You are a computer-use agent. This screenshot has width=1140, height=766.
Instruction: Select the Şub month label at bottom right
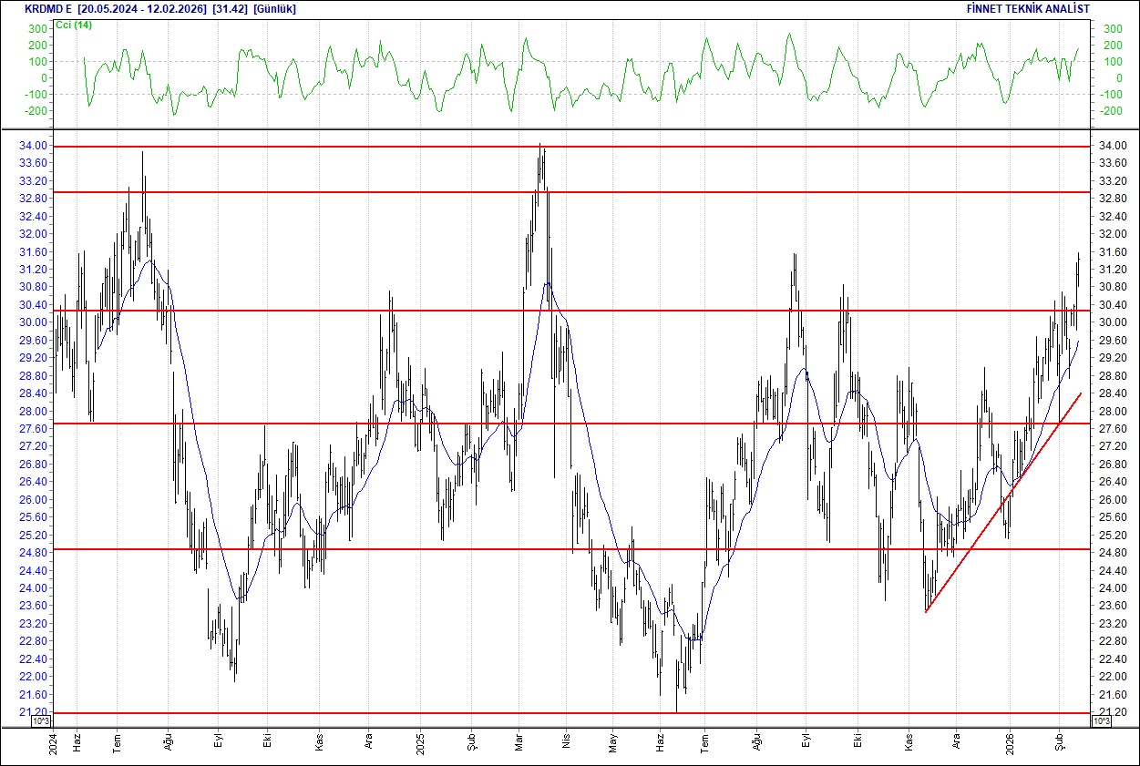point(1061,740)
